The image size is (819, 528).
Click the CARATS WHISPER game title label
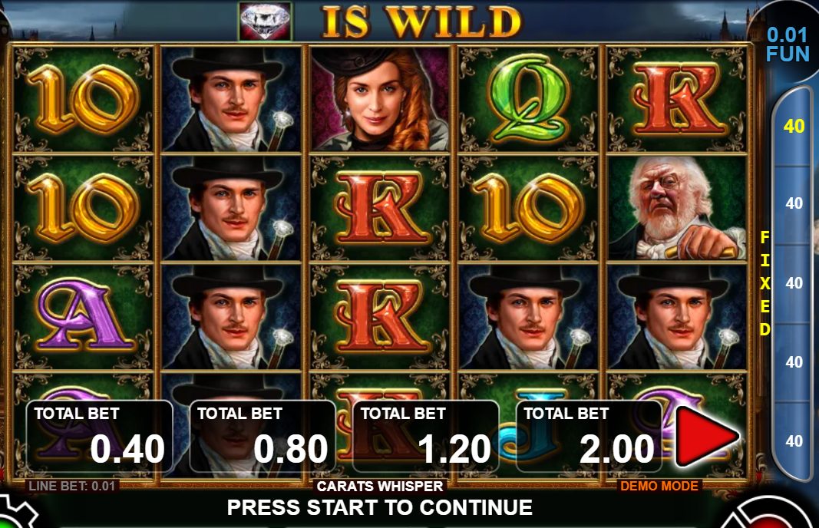(380, 487)
